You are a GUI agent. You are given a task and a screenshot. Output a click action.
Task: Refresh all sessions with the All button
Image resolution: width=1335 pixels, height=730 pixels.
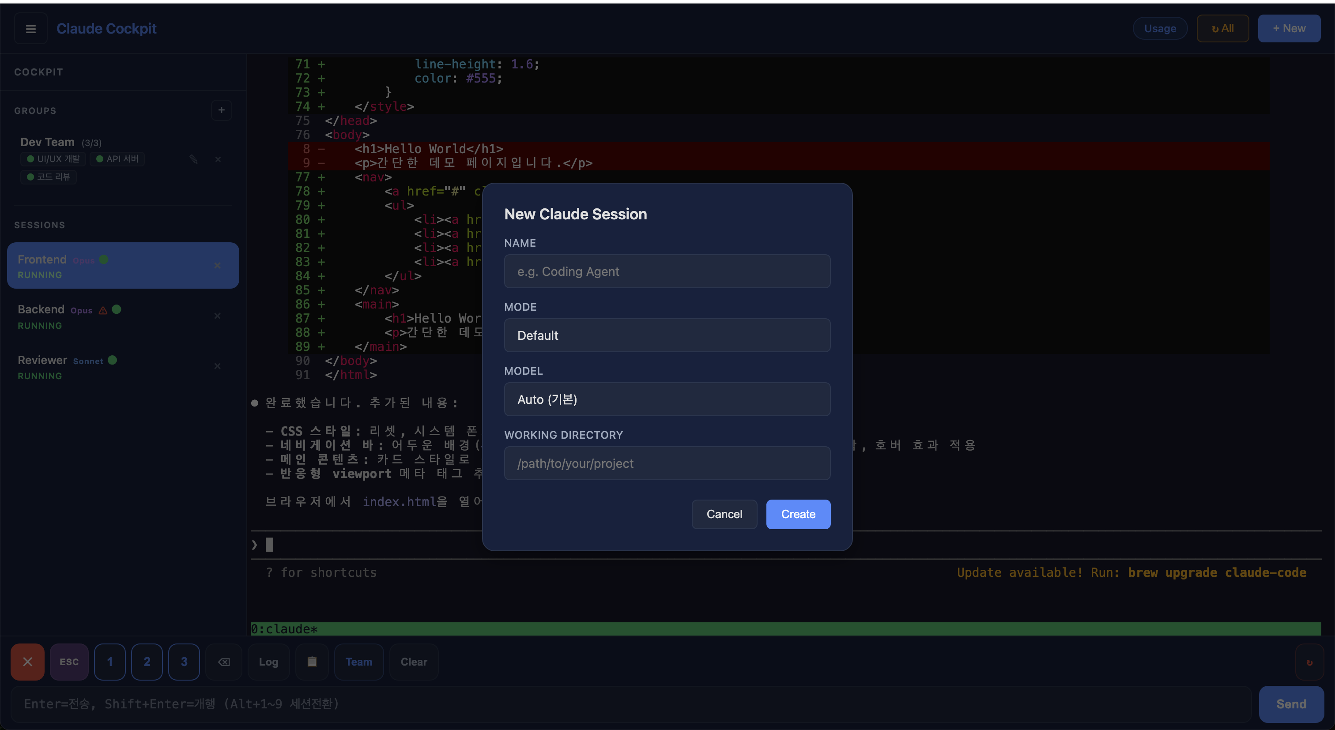point(1222,29)
